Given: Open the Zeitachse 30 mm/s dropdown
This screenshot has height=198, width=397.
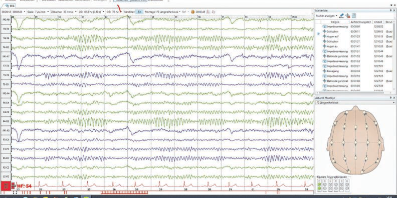Looking at the screenshot, I should pyautogui.click(x=63, y=11).
